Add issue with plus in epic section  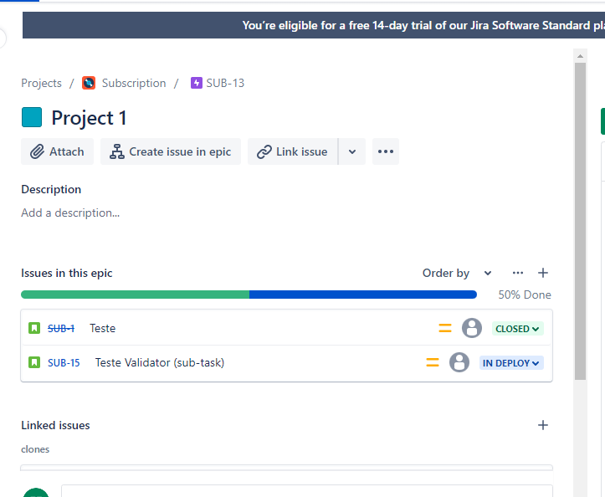click(x=543, y=274)
